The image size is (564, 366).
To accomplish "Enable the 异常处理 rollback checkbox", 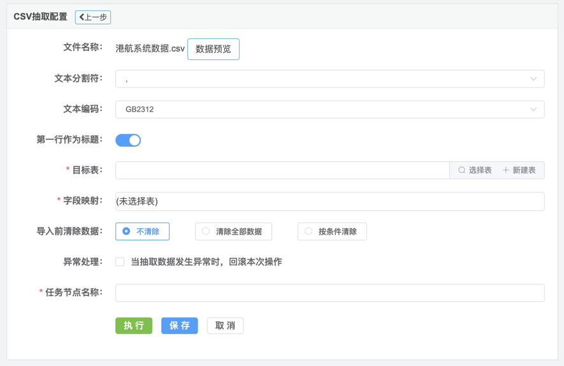I will click(120, 262).
